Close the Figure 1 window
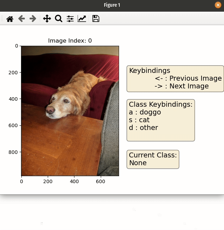 (218, 5)
